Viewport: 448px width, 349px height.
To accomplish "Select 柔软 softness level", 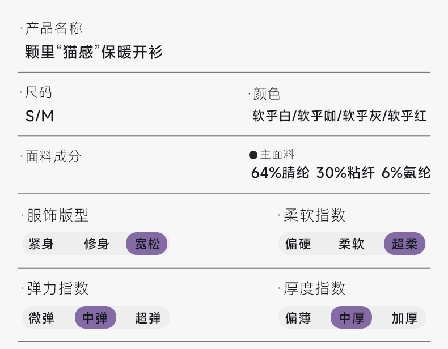I will tap(352, 244).
